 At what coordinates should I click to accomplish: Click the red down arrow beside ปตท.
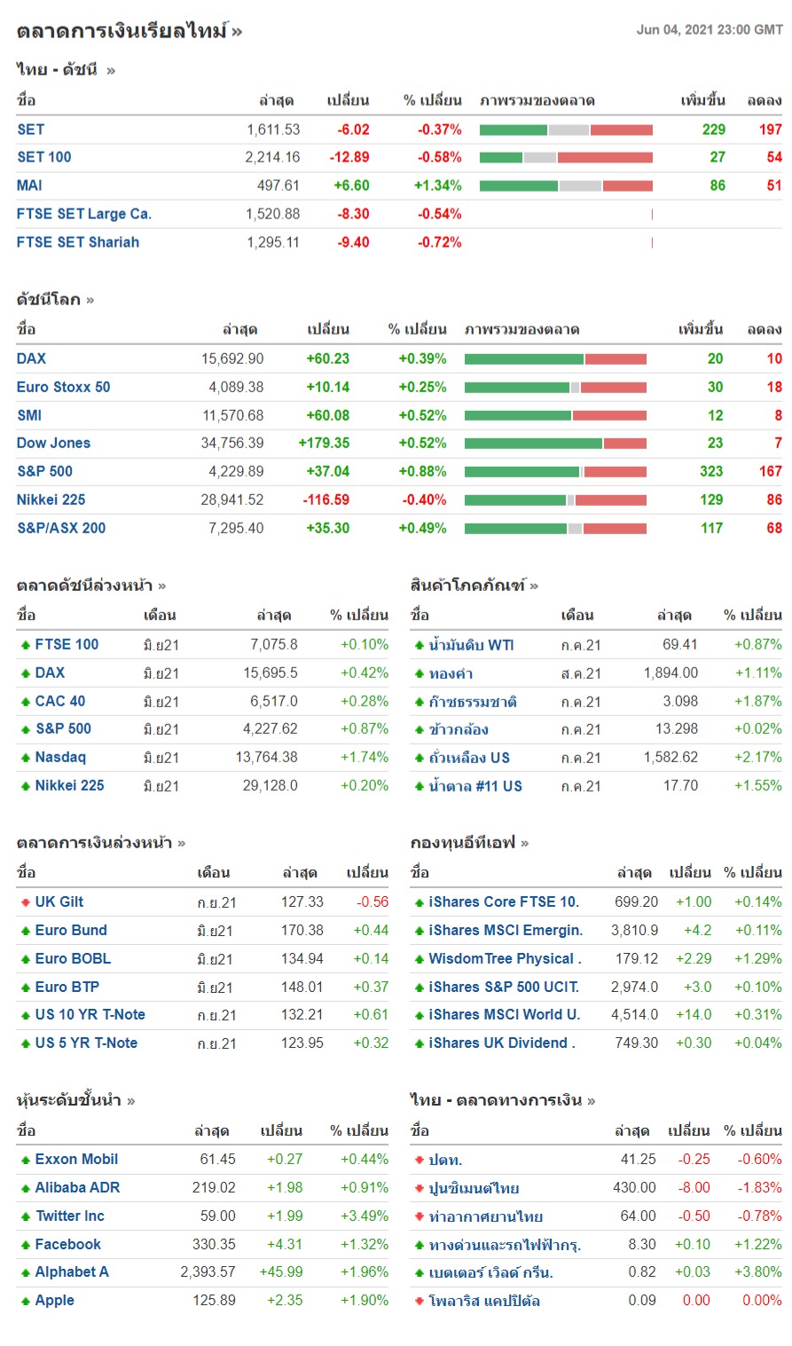point(420,1160)
